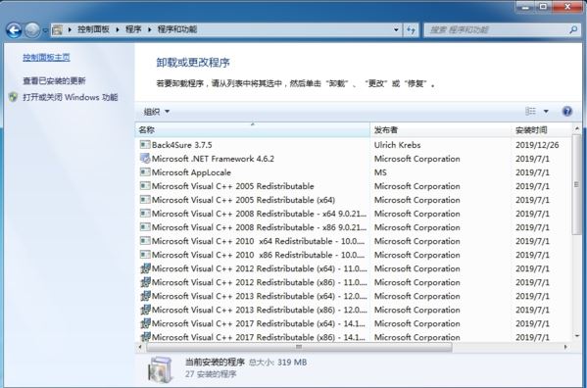Image resolution: width=587 pixels, height=388 pixels.
Task: Expand the arrow after 程序 breadcrumb
Action: pos(149,29)
